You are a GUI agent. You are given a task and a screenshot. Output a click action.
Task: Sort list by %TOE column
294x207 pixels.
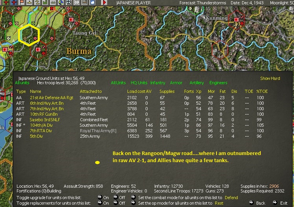click(x=262, y=91)
